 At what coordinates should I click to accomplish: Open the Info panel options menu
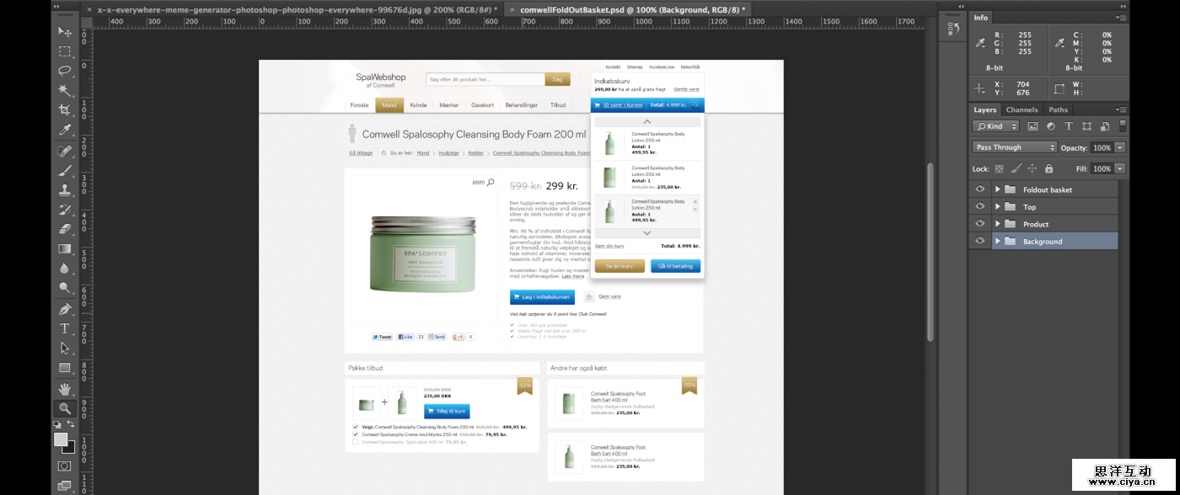(1121, 17)
